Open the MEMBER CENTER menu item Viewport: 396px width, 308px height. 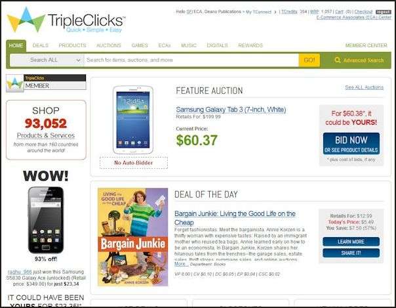tap(366, 45)
